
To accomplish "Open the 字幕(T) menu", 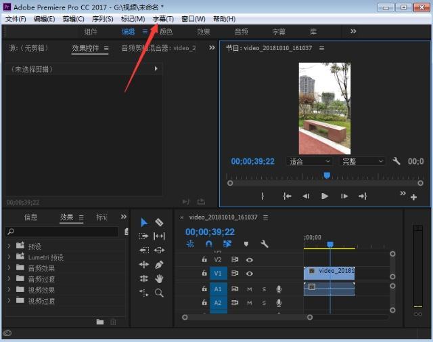I will pyautogui.click(x=163, y=19).
